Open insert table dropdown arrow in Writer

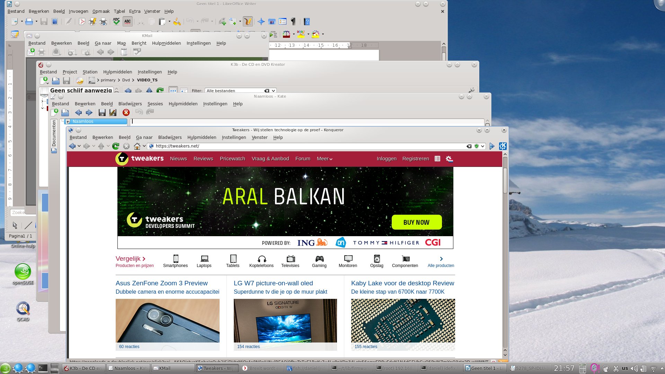pos(240,21)
